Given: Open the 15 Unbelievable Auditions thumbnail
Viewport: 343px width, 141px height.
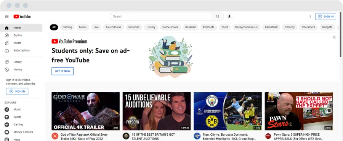Looking at the screenshot, I should (157, 111).
